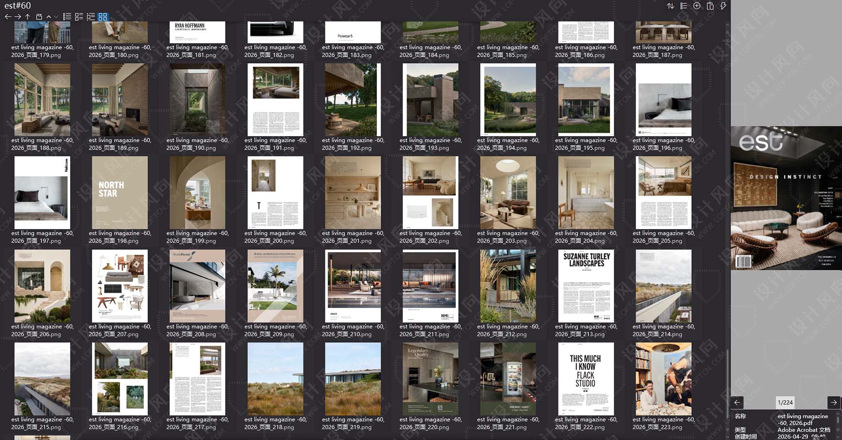Go to next page in preview panel

[834, 402]
